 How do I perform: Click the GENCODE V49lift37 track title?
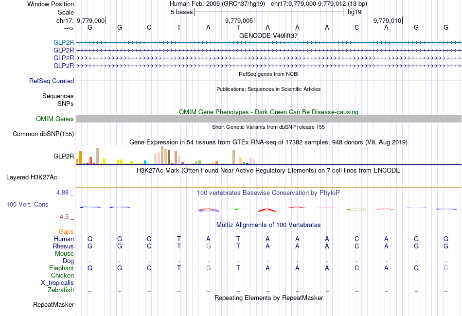pyautogui.click(x=268, y=35)
